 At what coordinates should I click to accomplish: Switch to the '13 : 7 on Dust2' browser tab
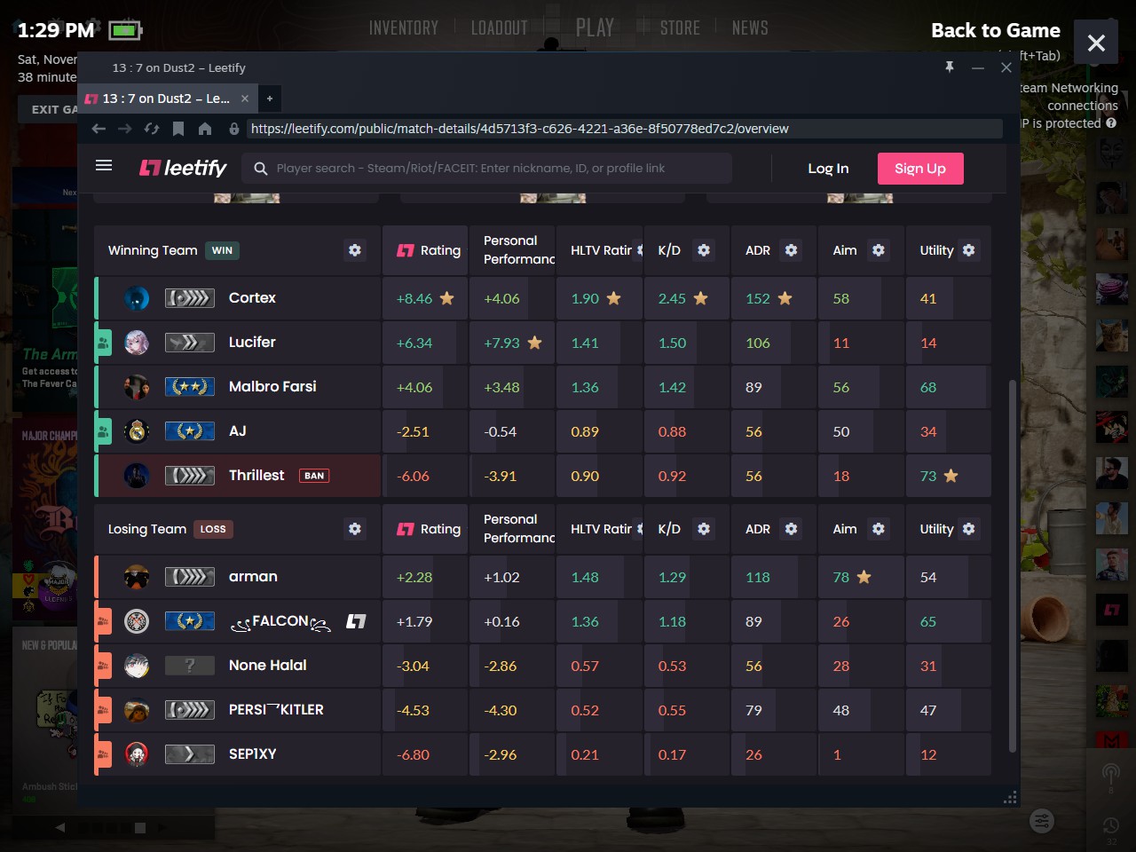(x=167, y=99)
